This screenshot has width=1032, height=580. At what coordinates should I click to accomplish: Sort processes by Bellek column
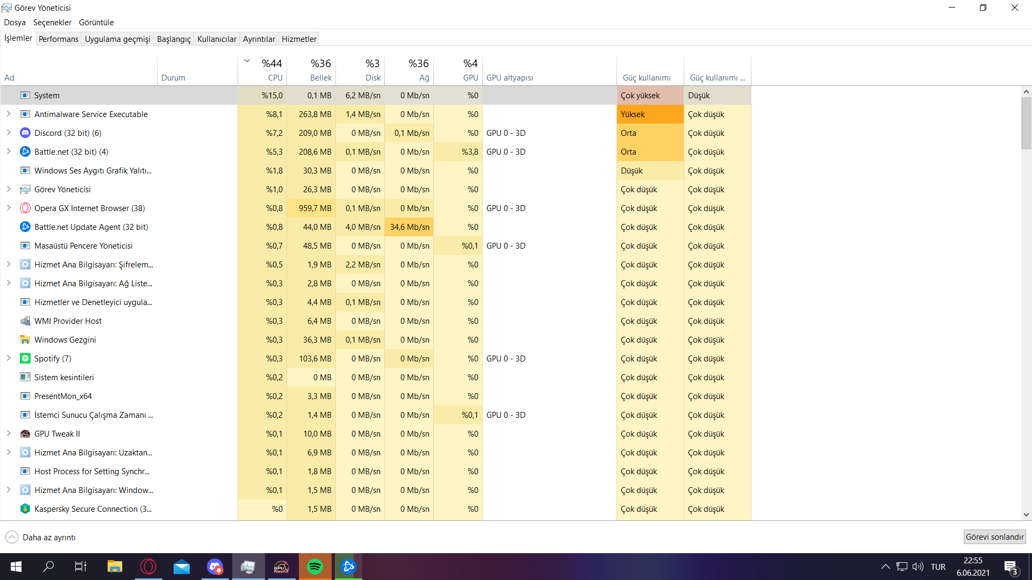point(320,77)
